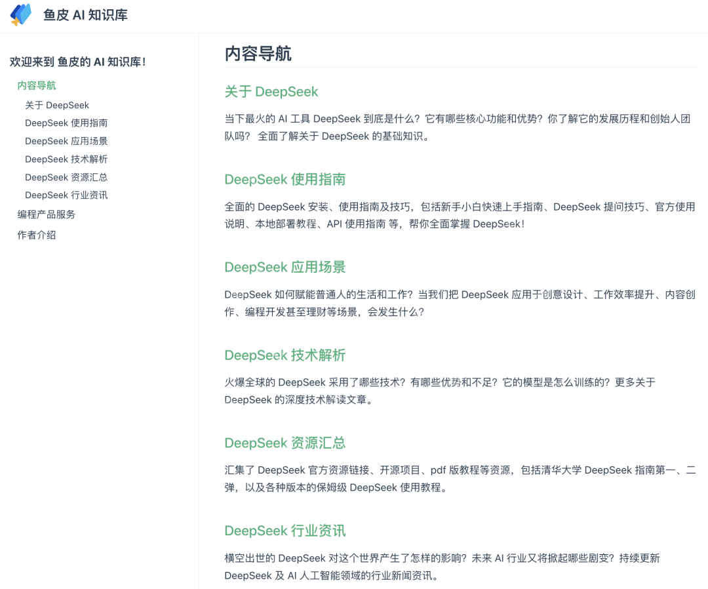Open DeepSeek 资源汇总 from the sidebar
Screen dimensions: 708x589
[x=66, y=177]
